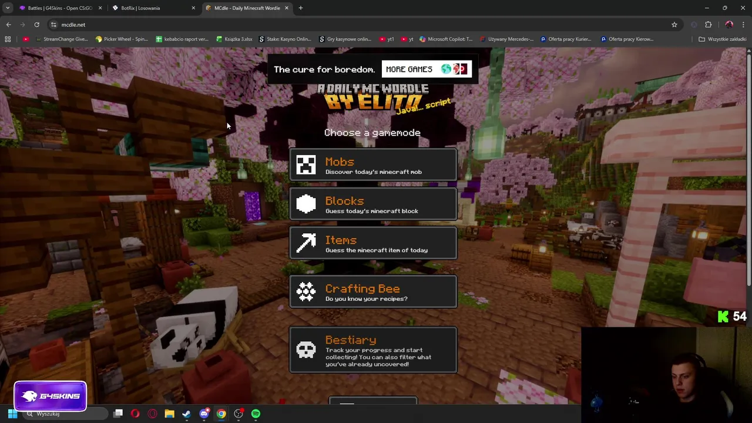Open the Książka 3.xlsx bookmark
The height and width of the screenshot is (423, 752).
234,39
